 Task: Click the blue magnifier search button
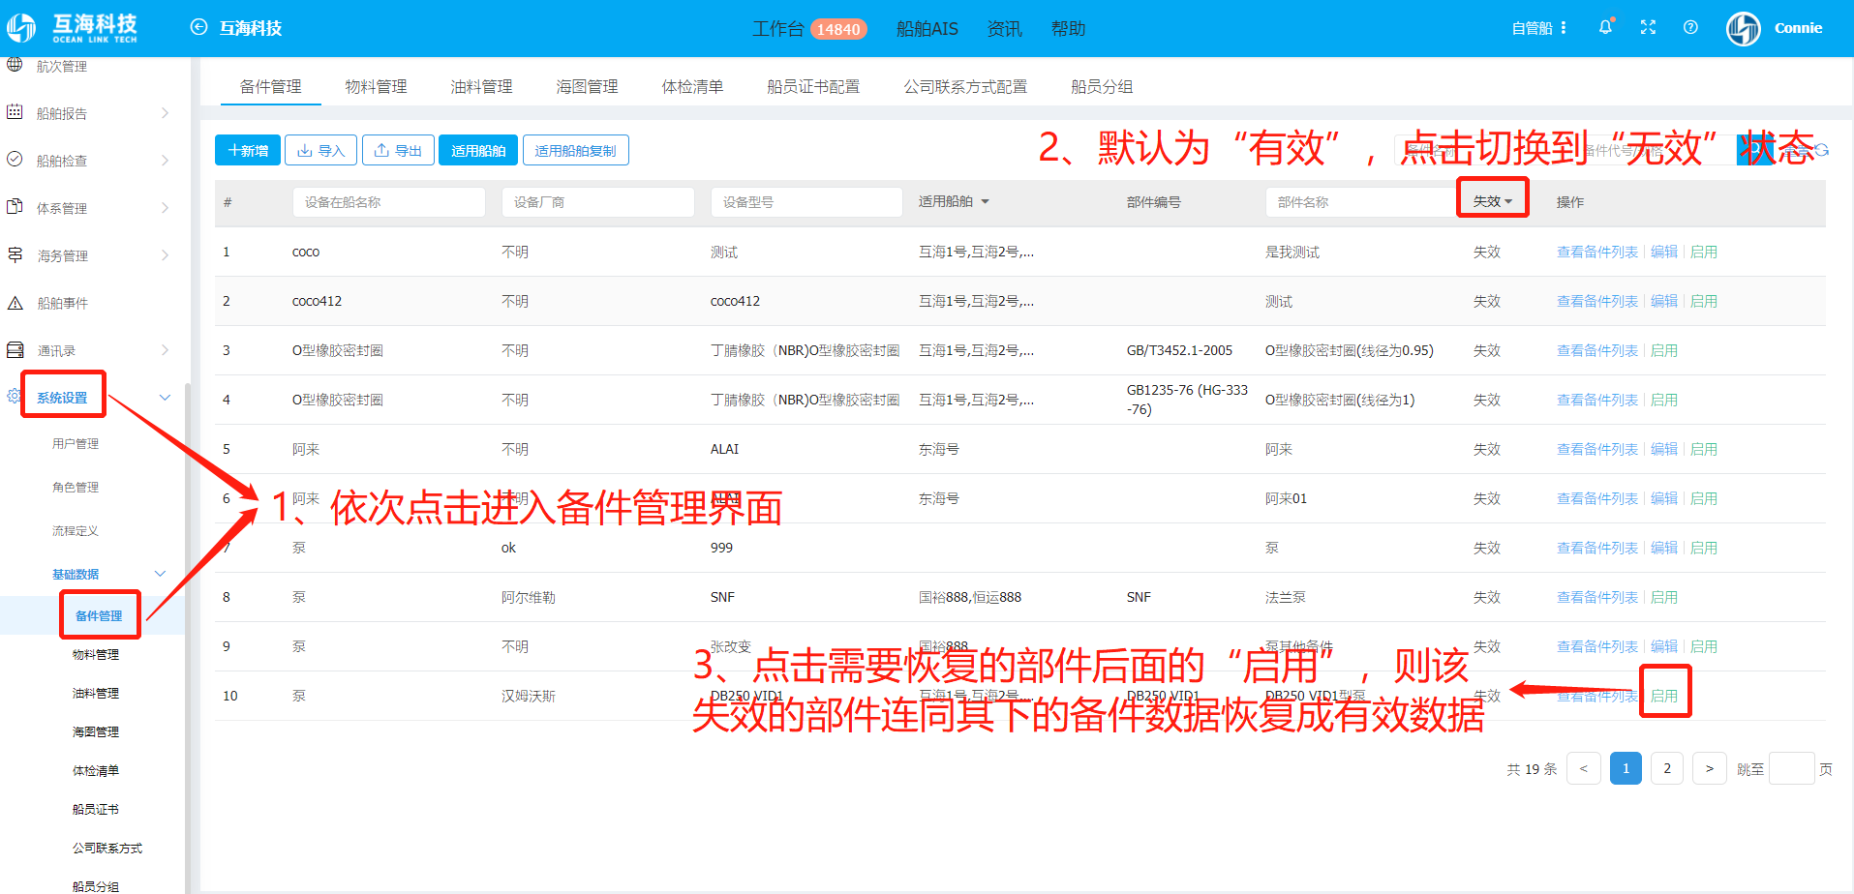1754,150
